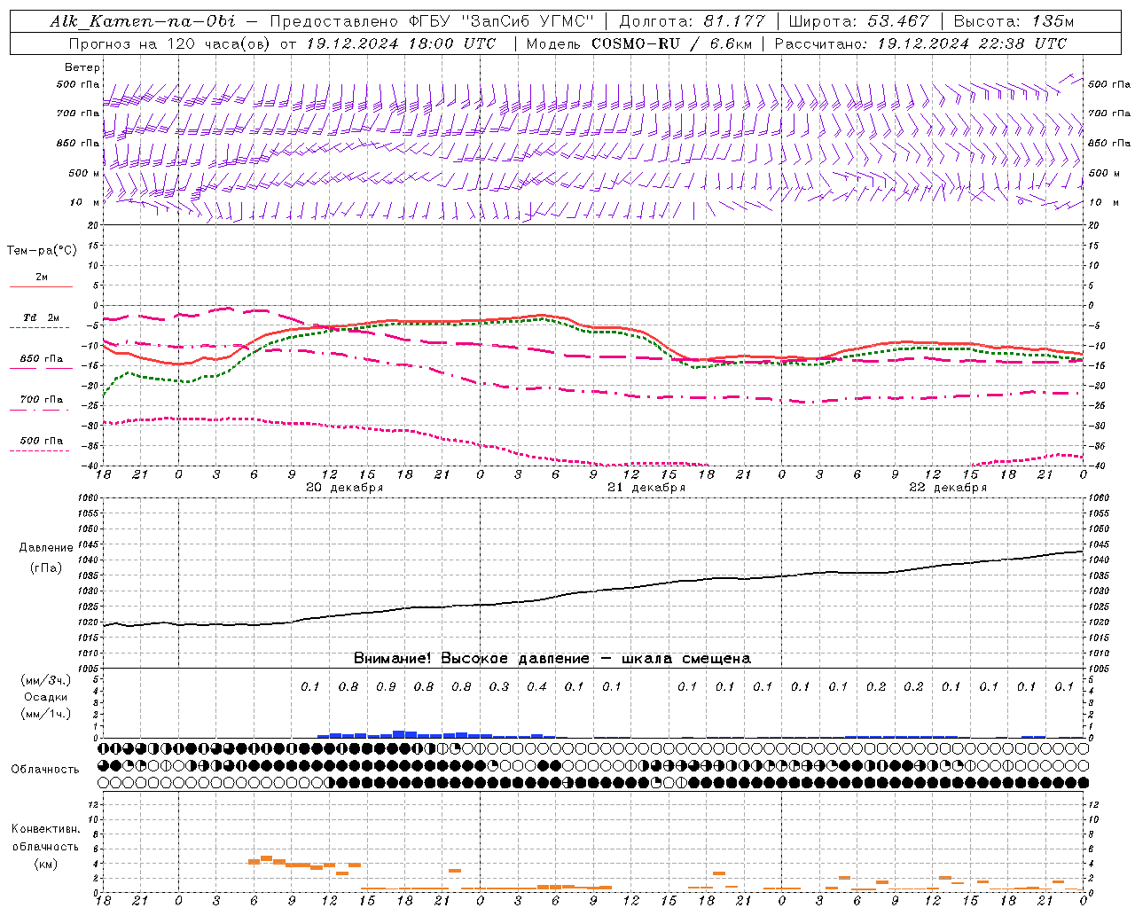This screenshot has width=1135, height=908.
Task: Click the 21 декабря date label
Action: (x=646, y=488)
